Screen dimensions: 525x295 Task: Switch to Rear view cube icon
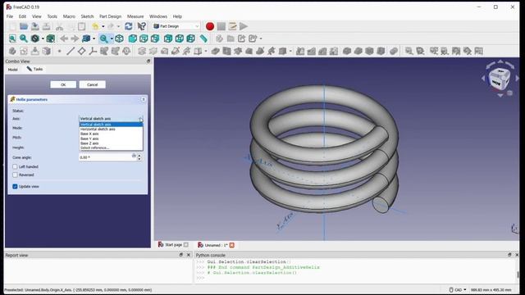tap(168, 39)
